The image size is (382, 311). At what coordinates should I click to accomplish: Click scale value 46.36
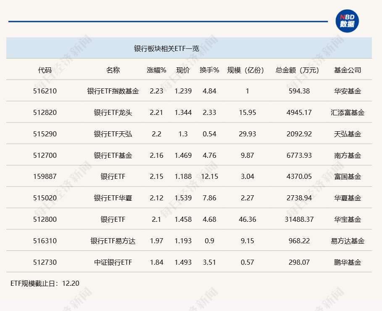(247, 219)
